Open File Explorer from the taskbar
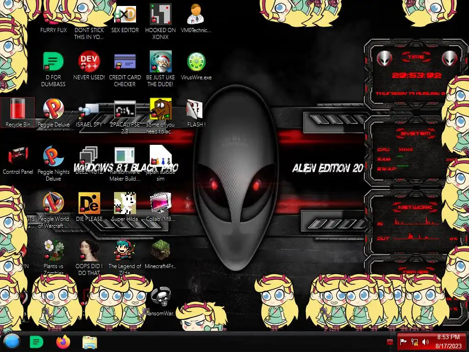469x352 pixels. click(89, 342)
